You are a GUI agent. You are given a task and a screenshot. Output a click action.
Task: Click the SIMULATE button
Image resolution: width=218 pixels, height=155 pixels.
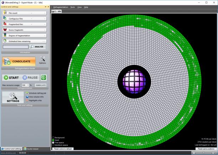point(41,85)
